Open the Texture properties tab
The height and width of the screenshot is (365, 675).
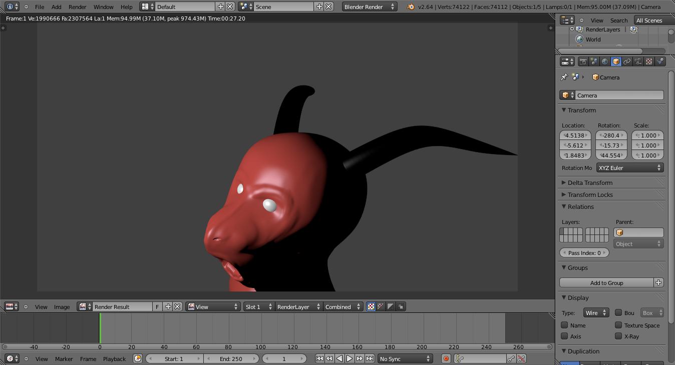[649, 61]
